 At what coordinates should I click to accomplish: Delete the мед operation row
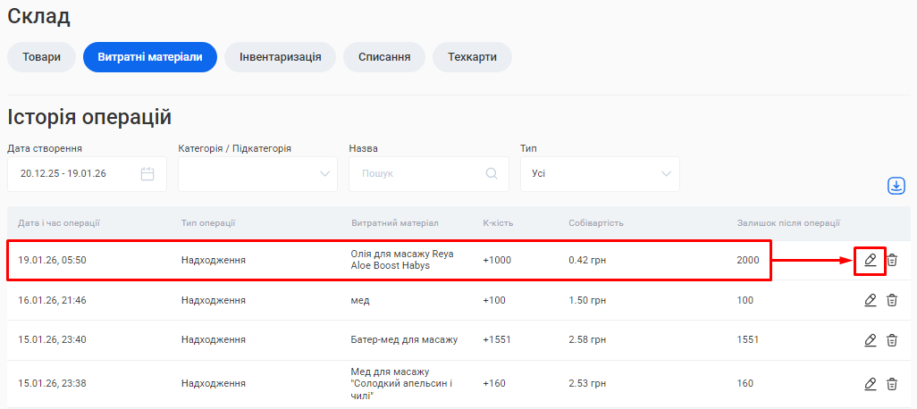891,300
